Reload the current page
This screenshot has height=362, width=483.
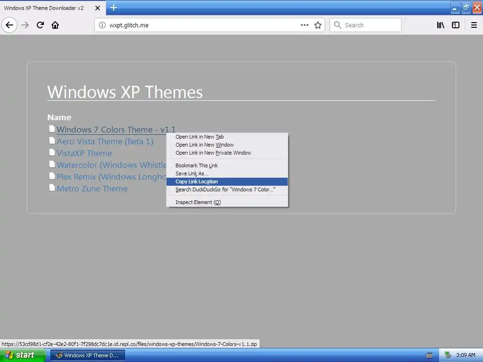tap(40, 25)
